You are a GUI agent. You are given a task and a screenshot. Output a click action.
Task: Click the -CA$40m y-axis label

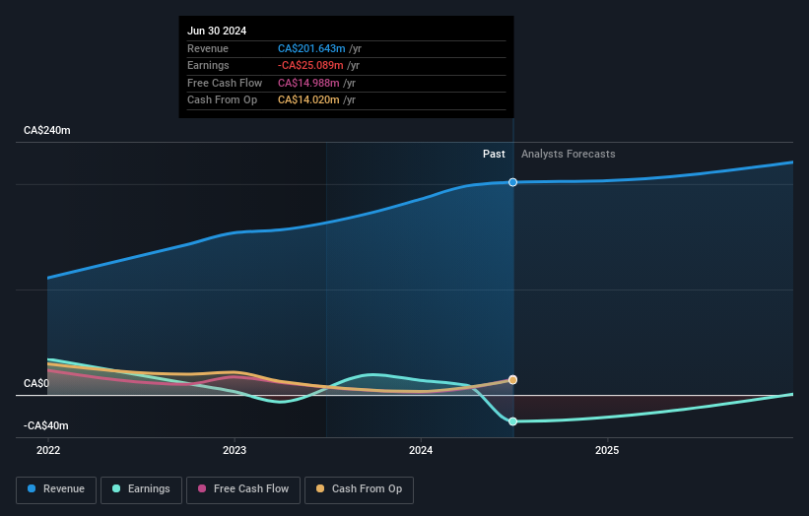[46, 425]
